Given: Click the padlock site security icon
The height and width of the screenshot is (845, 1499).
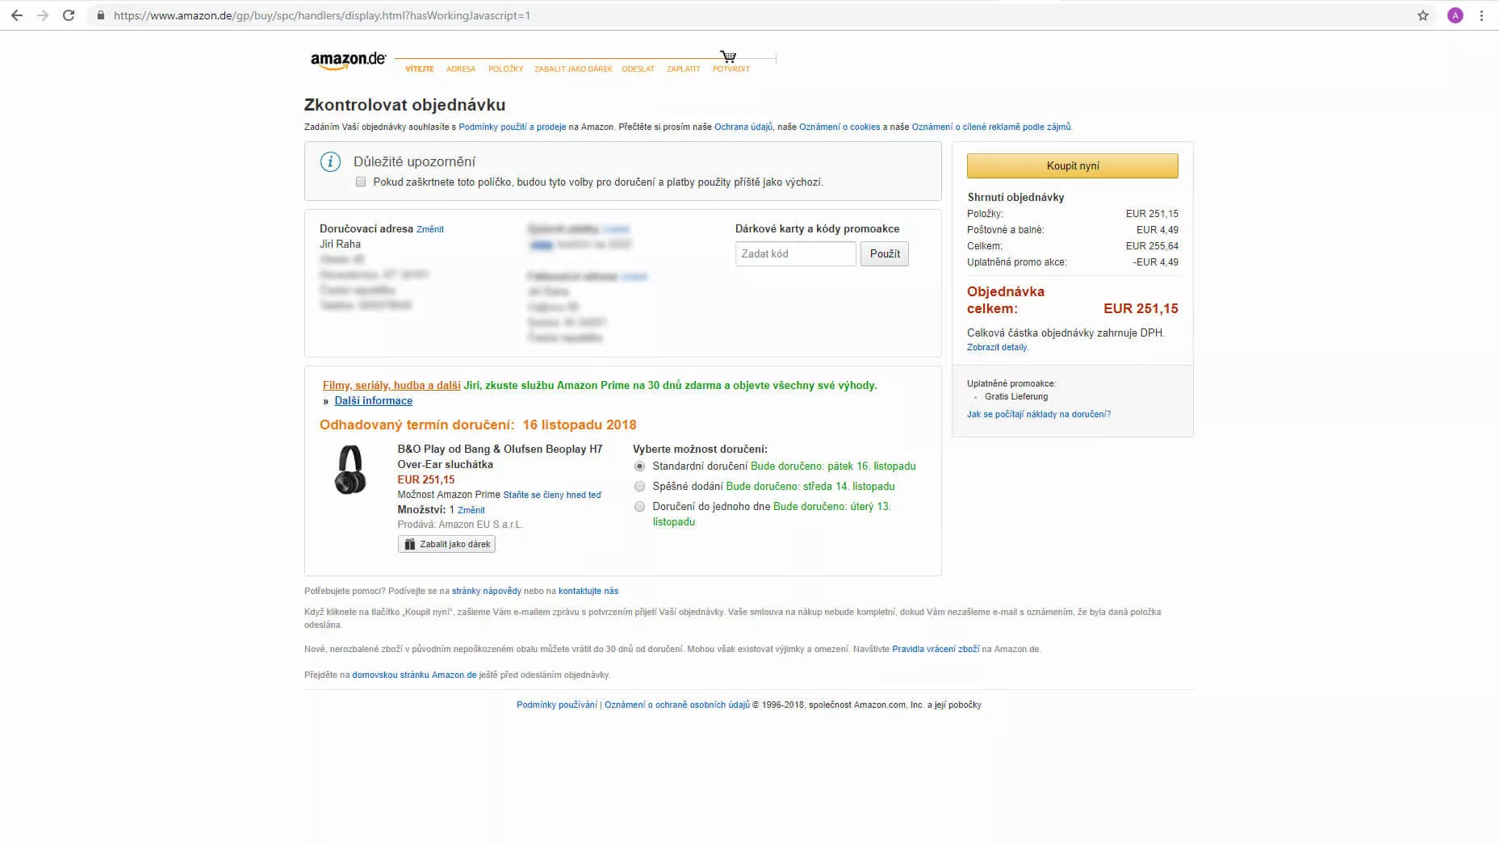Looking at the screenshot, I should 100,15.
